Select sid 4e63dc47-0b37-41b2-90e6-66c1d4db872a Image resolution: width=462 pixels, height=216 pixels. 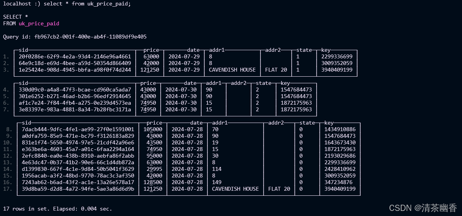coord(78,162)
